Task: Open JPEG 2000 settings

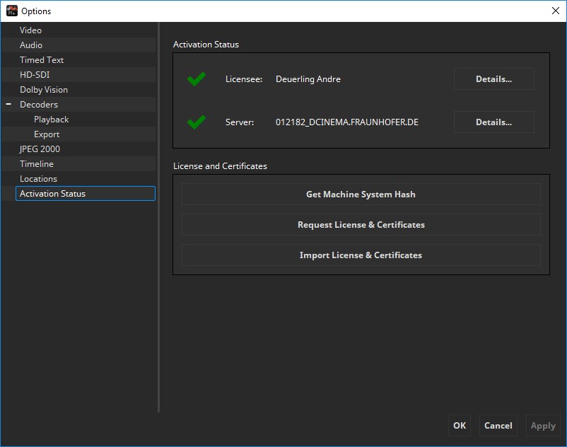Action: click(x=40, y=149)
